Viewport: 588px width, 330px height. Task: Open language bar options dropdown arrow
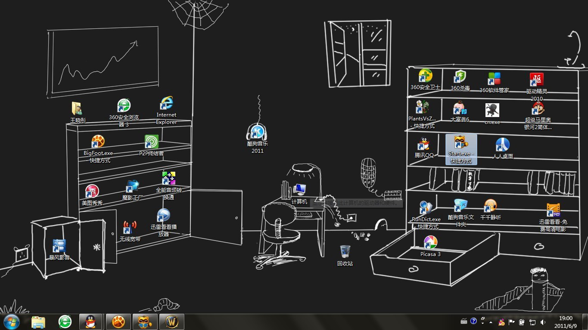(482, 323)
